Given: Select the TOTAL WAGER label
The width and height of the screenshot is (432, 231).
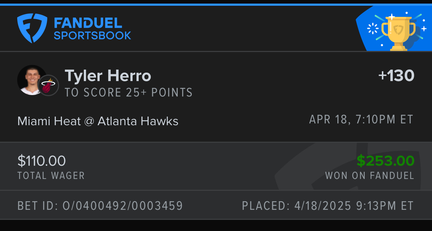Looking at the screenshot, I should click(x=51, y=176).
